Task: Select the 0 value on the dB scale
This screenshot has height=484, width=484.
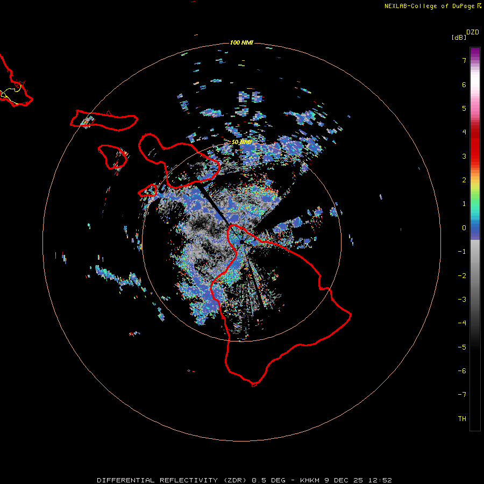Action: pyautogui.click(x=464, y=228)
